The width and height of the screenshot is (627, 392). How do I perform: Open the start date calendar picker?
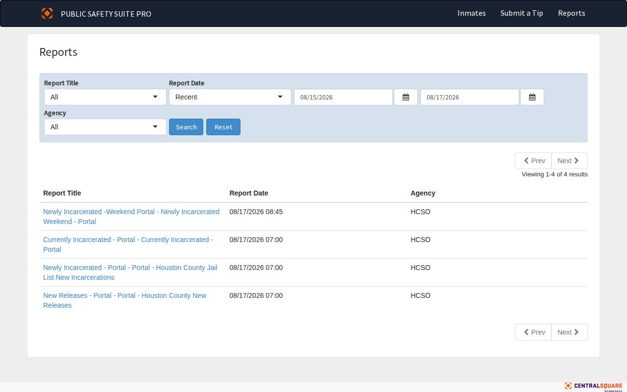(406, 97)
